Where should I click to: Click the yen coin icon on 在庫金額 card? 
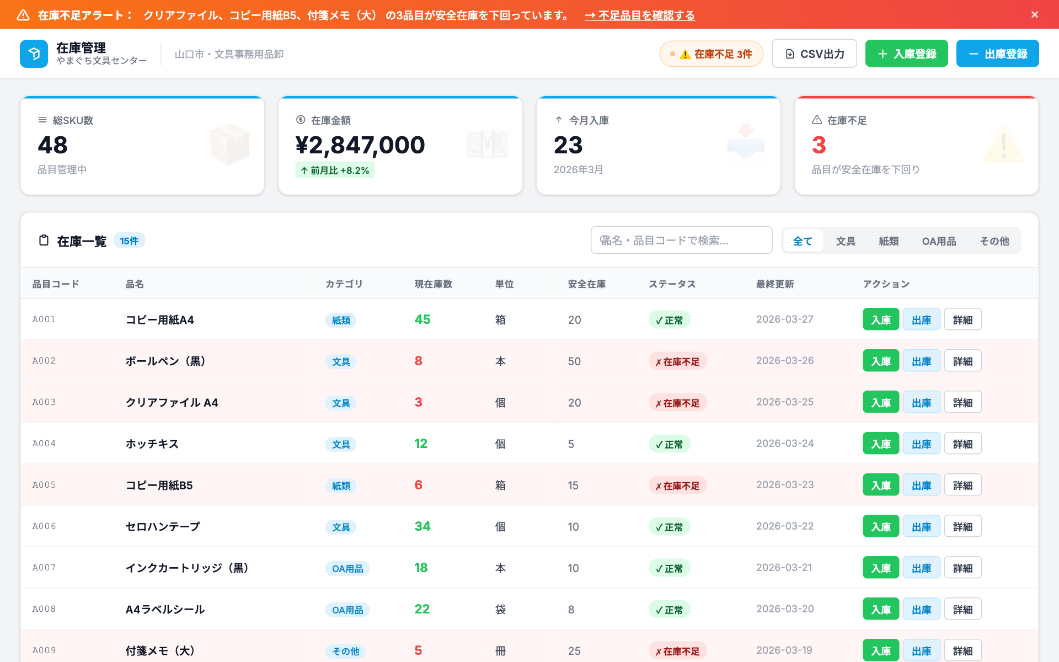pyautogui.click(x=301, y=120)
